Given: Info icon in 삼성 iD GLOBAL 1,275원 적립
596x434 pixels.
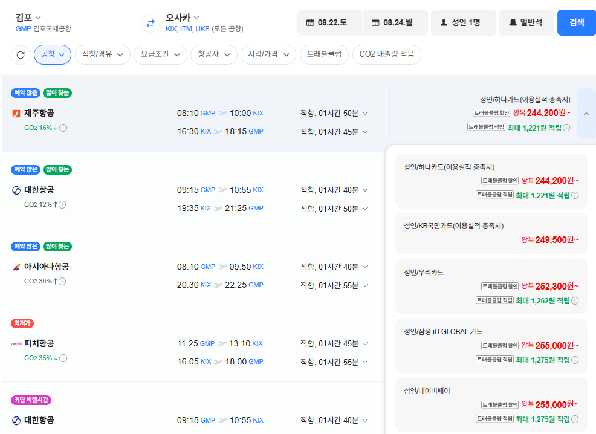Looking at the screenshot, I should pos(575,360).
